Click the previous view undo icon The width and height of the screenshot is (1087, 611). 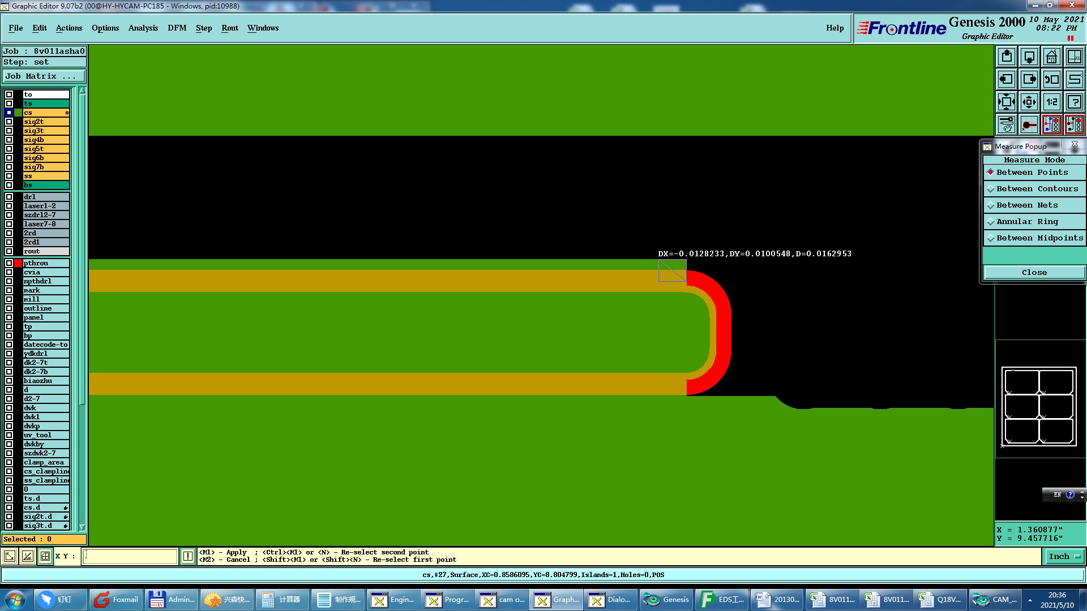pos(1051,79)
